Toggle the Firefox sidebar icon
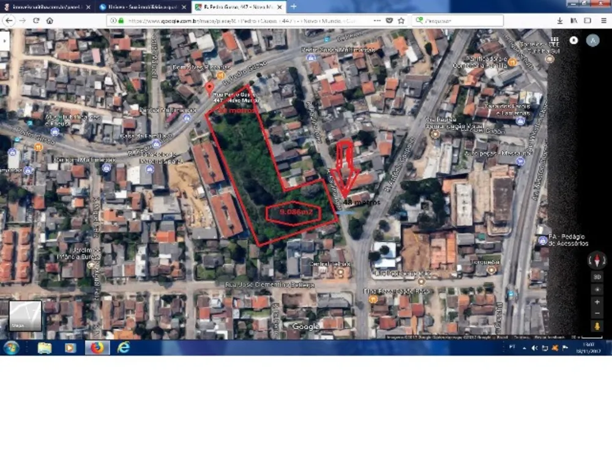Screen dimensions: 612x459 pyautogui.click(x=588, y=21)
